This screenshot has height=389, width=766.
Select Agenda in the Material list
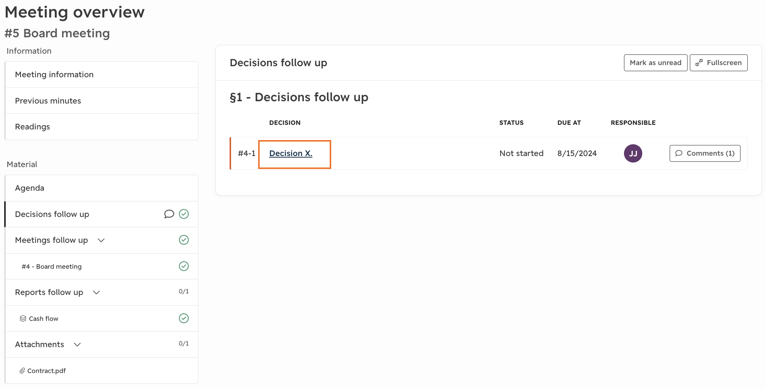102,188
